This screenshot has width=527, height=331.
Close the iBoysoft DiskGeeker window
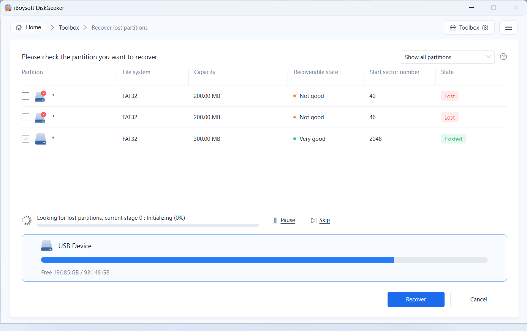[x=516, y=8]
